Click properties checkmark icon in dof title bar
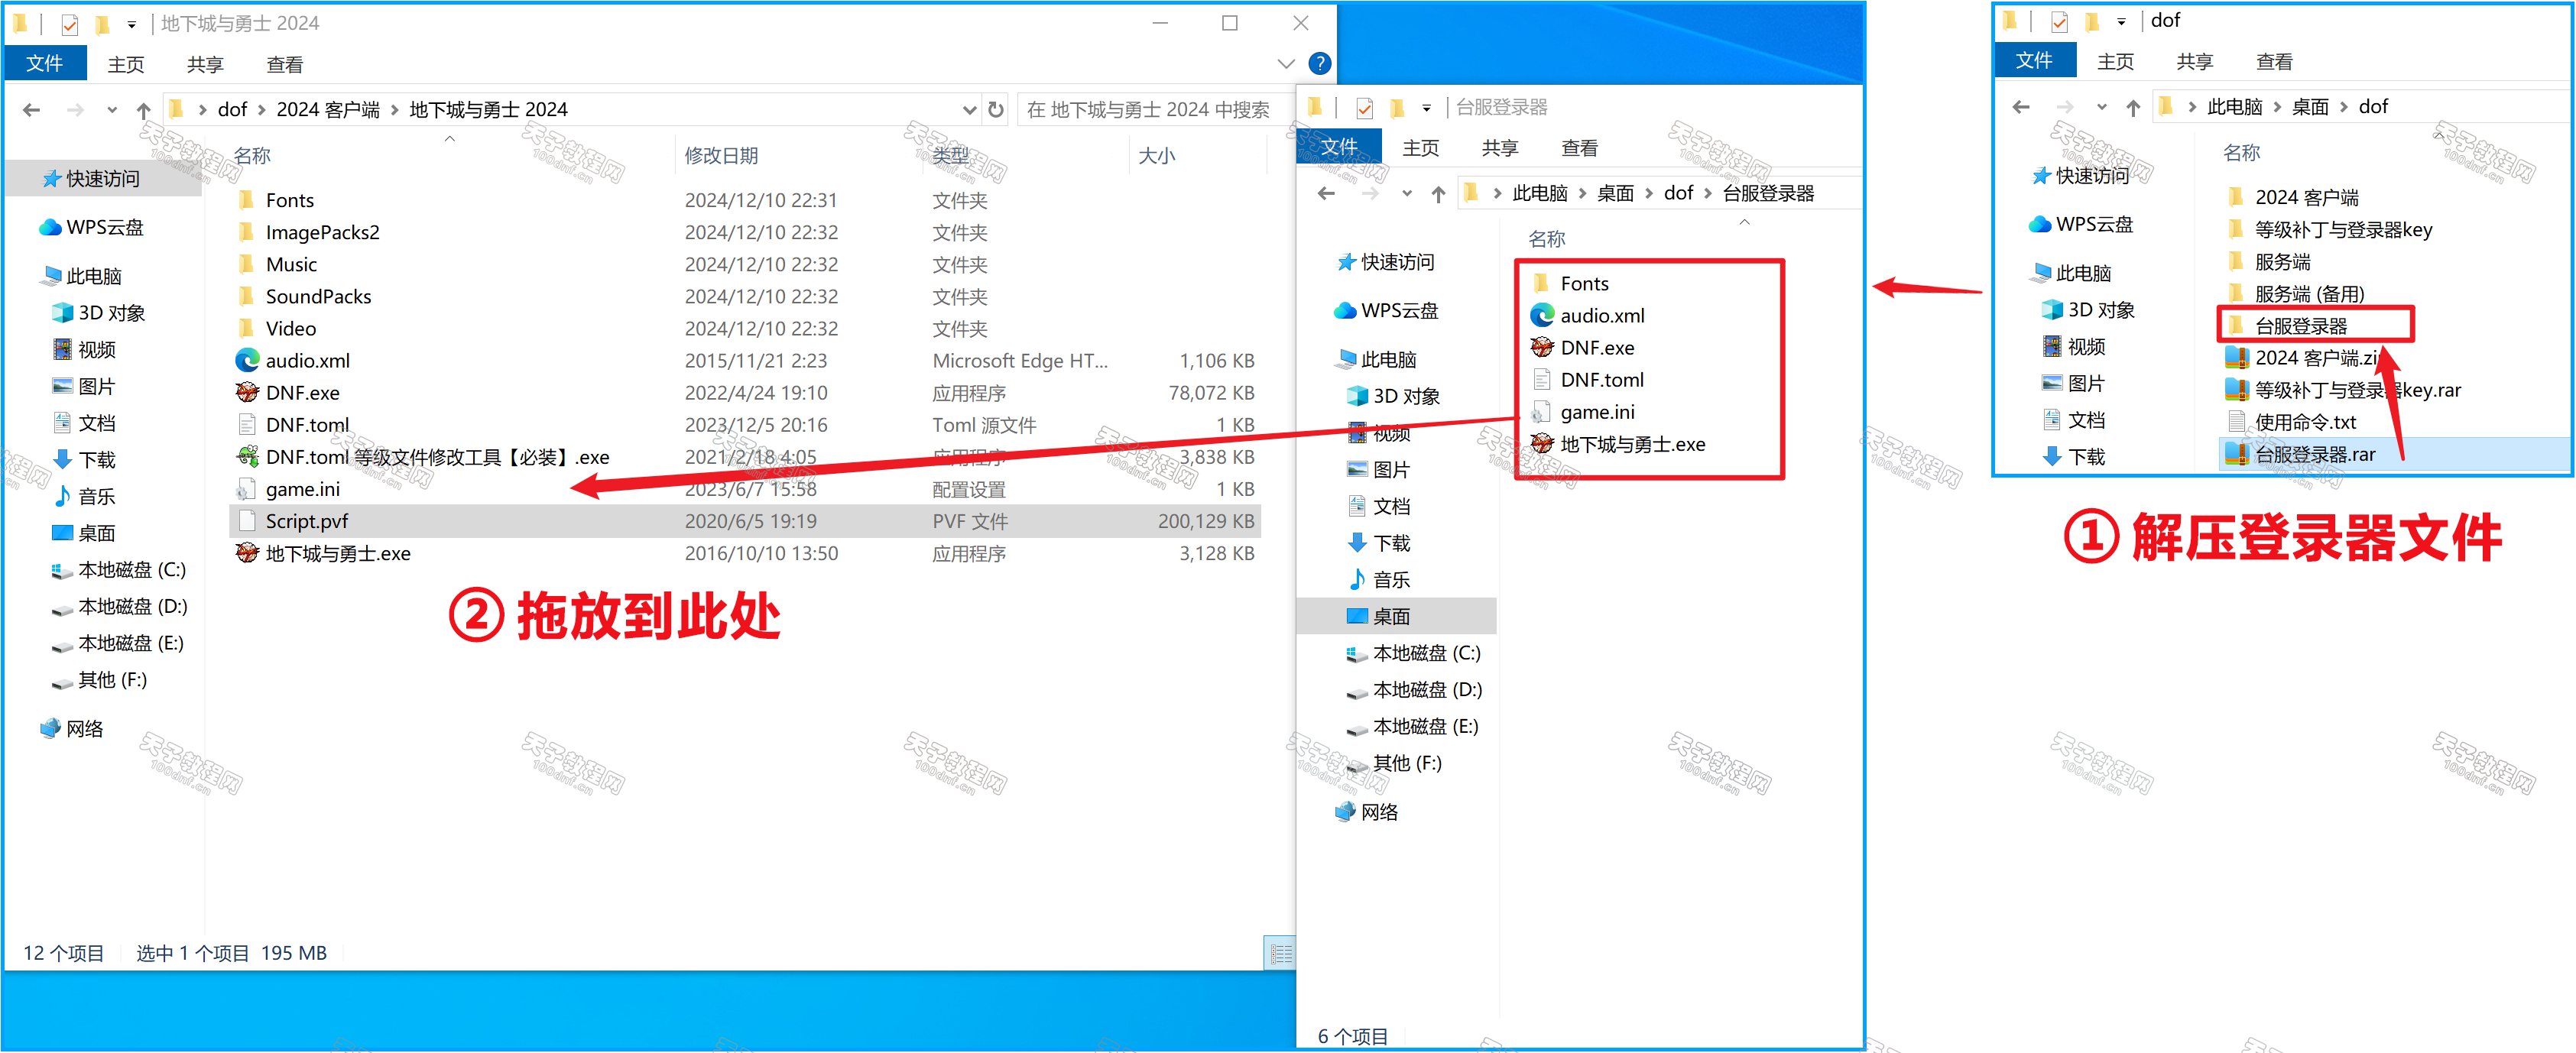The image size is (2576, 1053). click(x=2059, y=21)
